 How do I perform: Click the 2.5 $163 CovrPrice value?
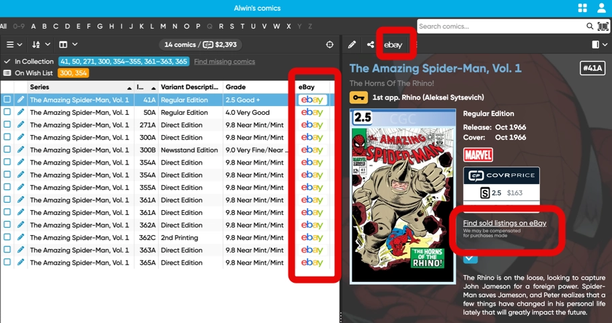click(x=502, y=193)
